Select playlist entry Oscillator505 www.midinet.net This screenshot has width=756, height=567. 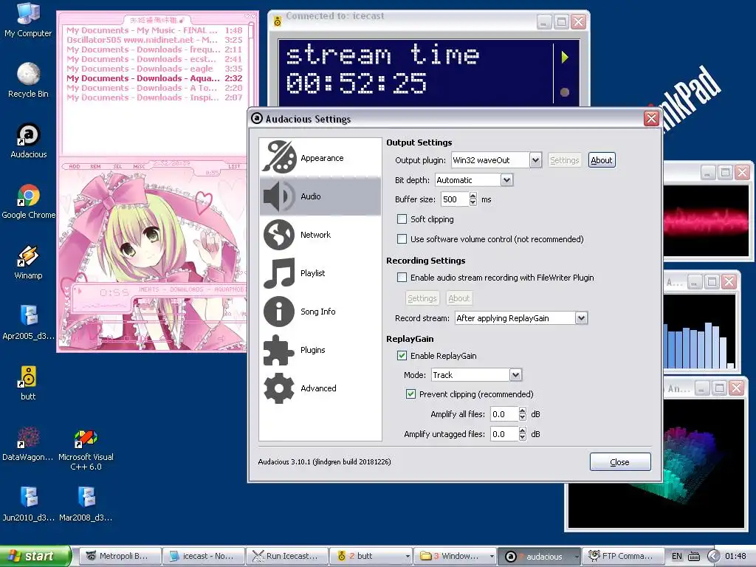coord(155,40)
